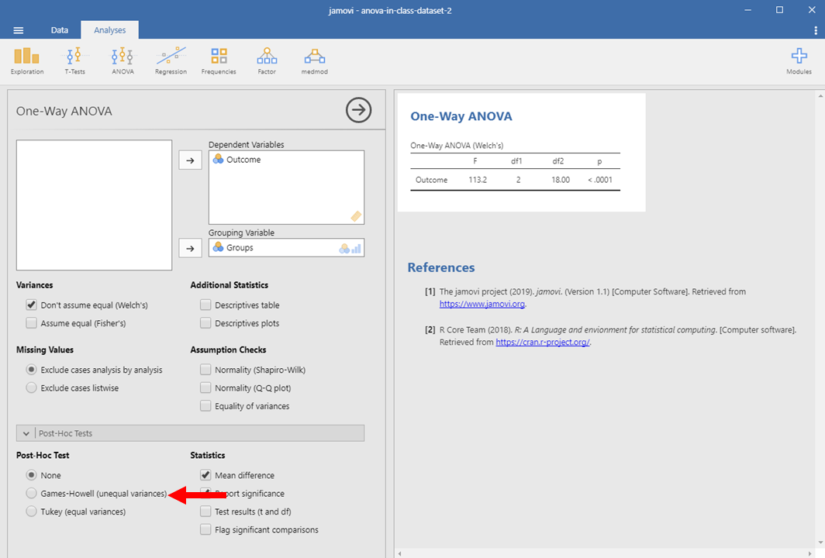Open the ANOVA analysis menu
Image resolution: width=825 pixels, height=558 pixels.
point(123,60)
